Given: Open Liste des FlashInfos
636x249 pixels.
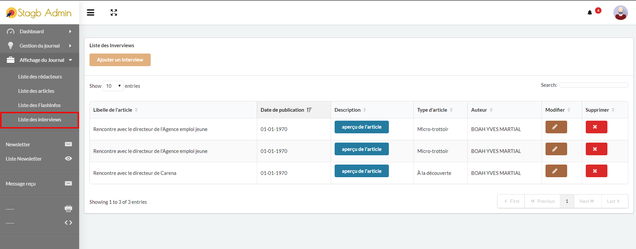Looking at the screenshot, I should pos(39,105).
